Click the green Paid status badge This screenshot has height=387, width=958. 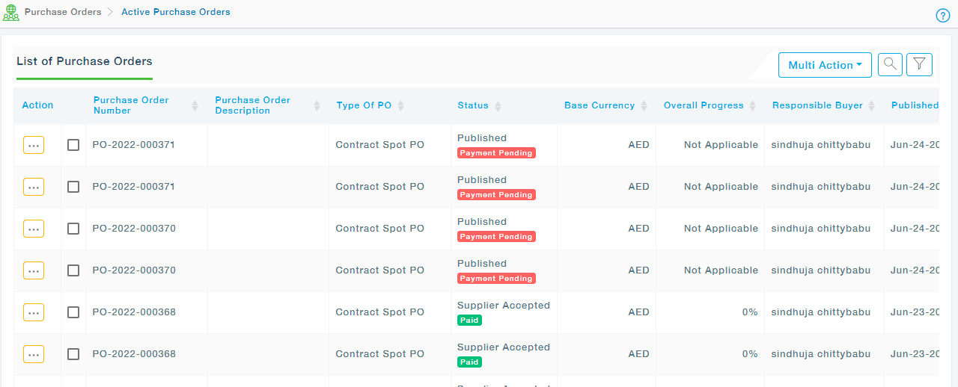click(469, 321)
